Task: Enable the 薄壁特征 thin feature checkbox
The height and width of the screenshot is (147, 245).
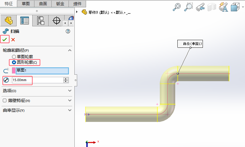Action: [x=5, y=100]
